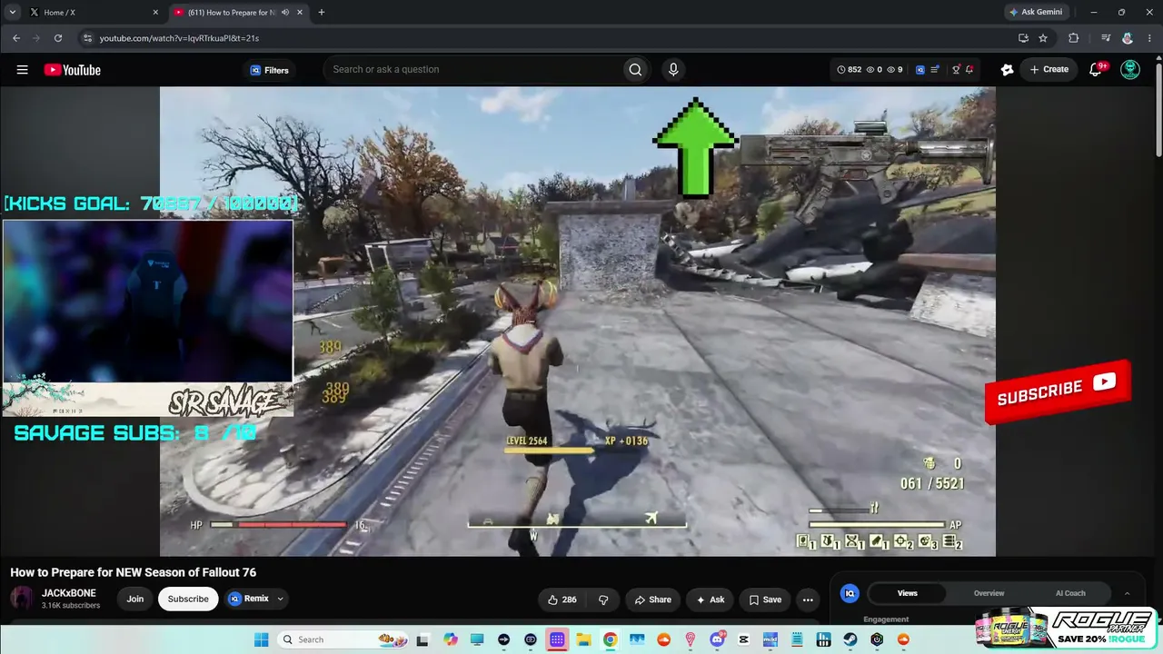Viewport: 1163px width, 654px height.
Task: Select the Views tab in vidIQ panel
Action: 908,593
